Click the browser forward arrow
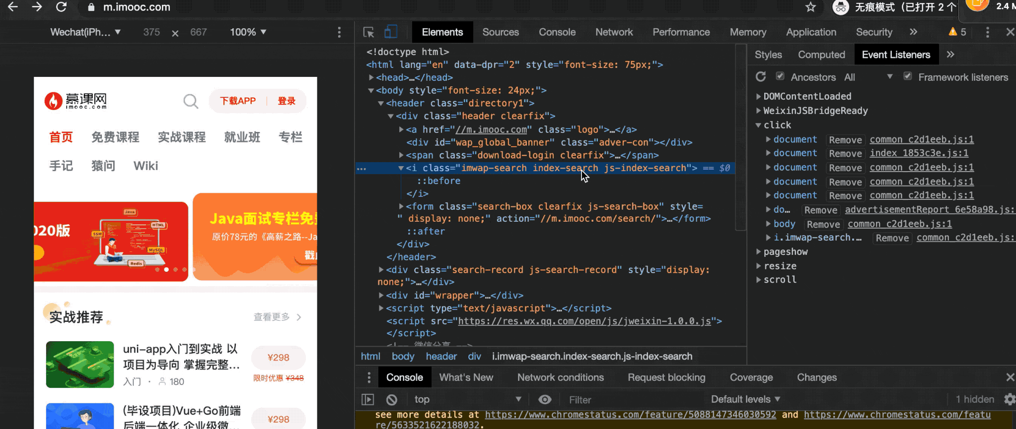 coord(37,7)
